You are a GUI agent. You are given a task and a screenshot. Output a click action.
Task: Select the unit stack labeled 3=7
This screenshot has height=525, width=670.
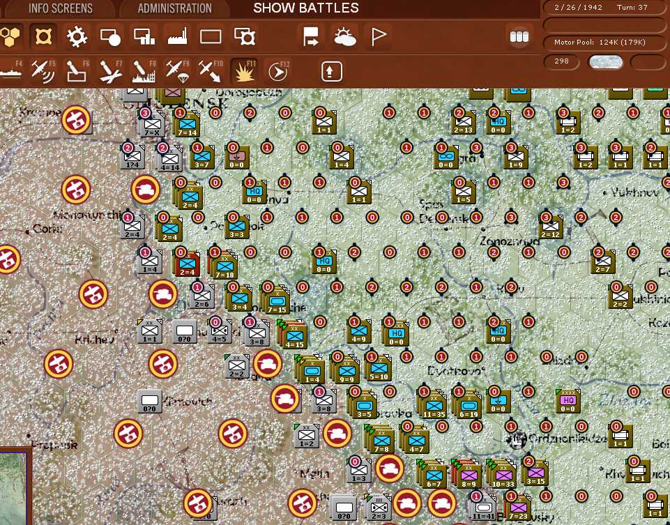[x=202, y=157]
